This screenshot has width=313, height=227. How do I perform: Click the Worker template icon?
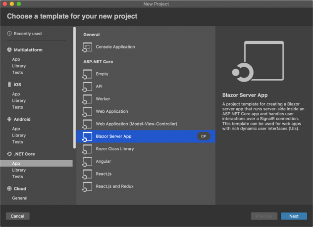pyautogui.click(x=87, y=99)
